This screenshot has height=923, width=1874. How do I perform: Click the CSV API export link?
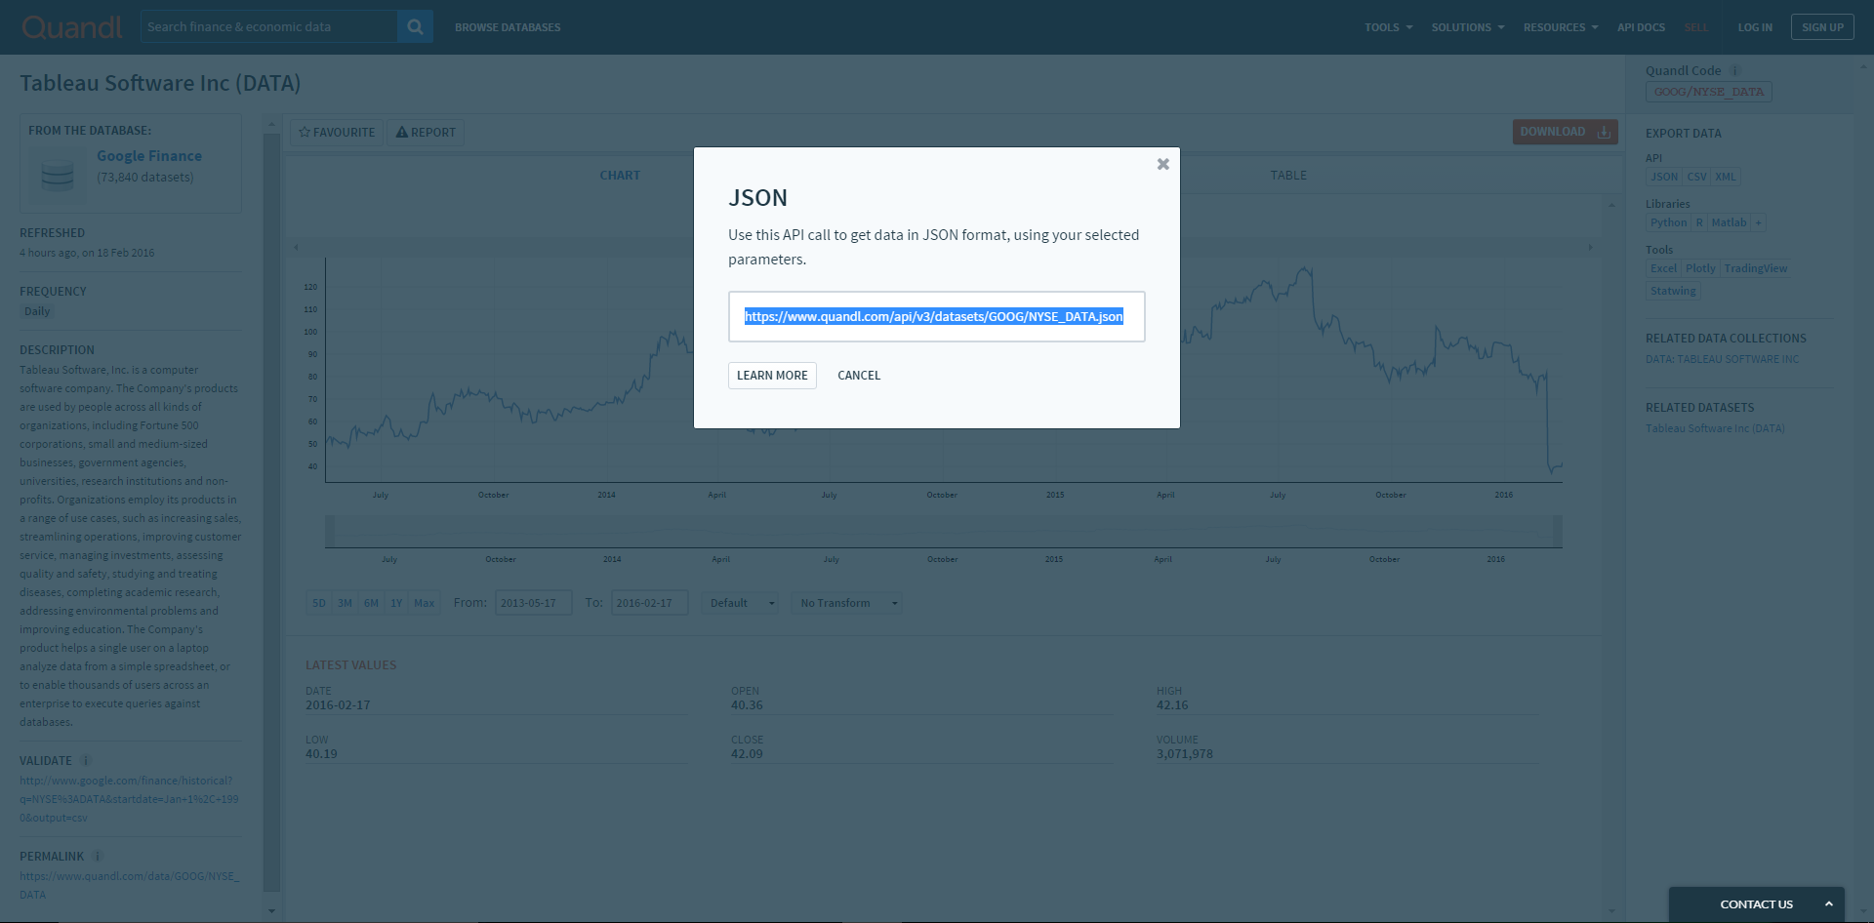1697,177
